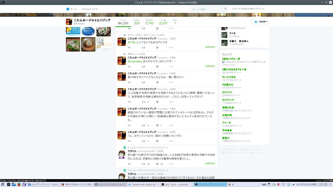Reply to the tweet about the イマイチ chair
The width and height of the screenshot is (333, 187).
pyautogui.click(x=130, y=83)
